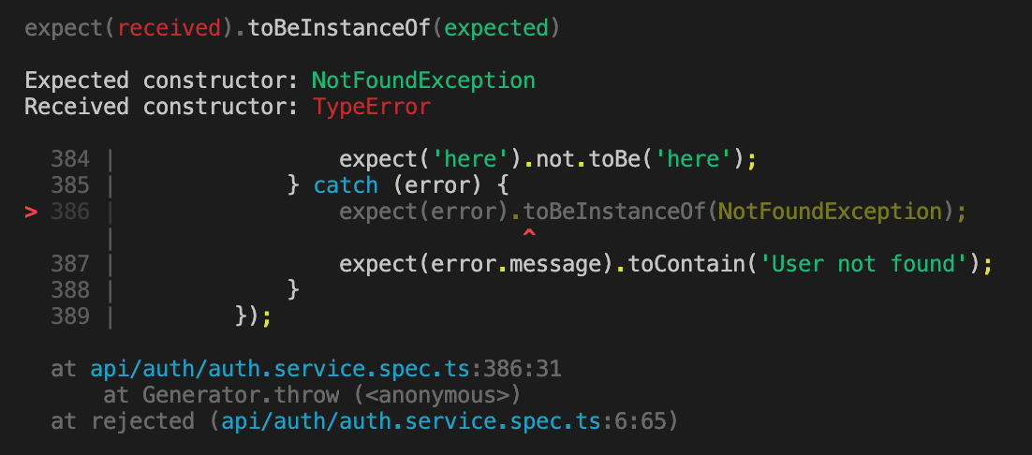Click line number 385

69,185
